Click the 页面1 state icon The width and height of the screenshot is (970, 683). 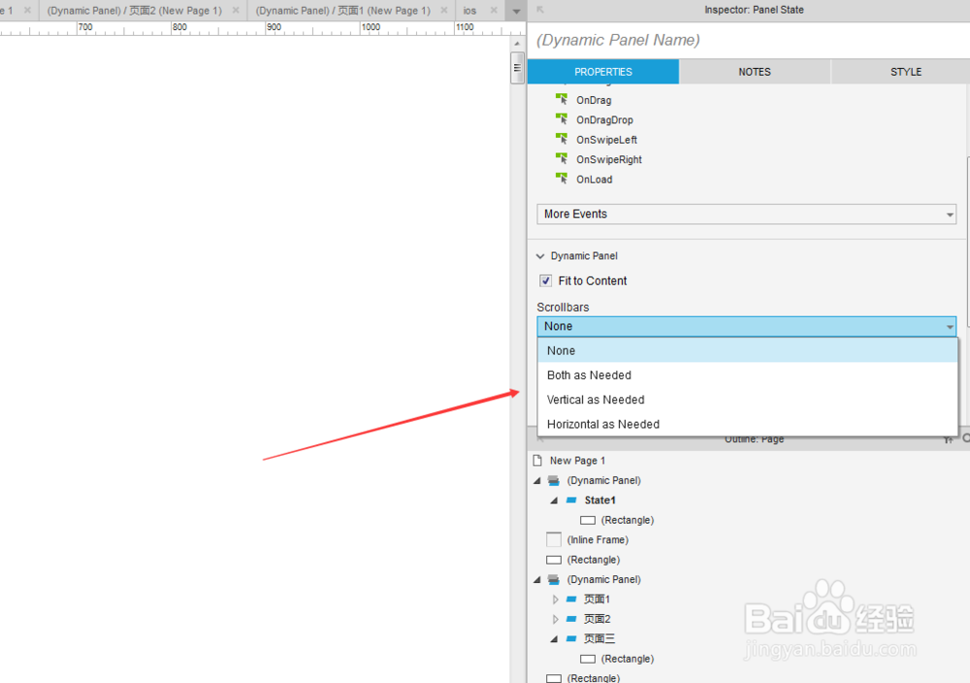click(571, 599)
